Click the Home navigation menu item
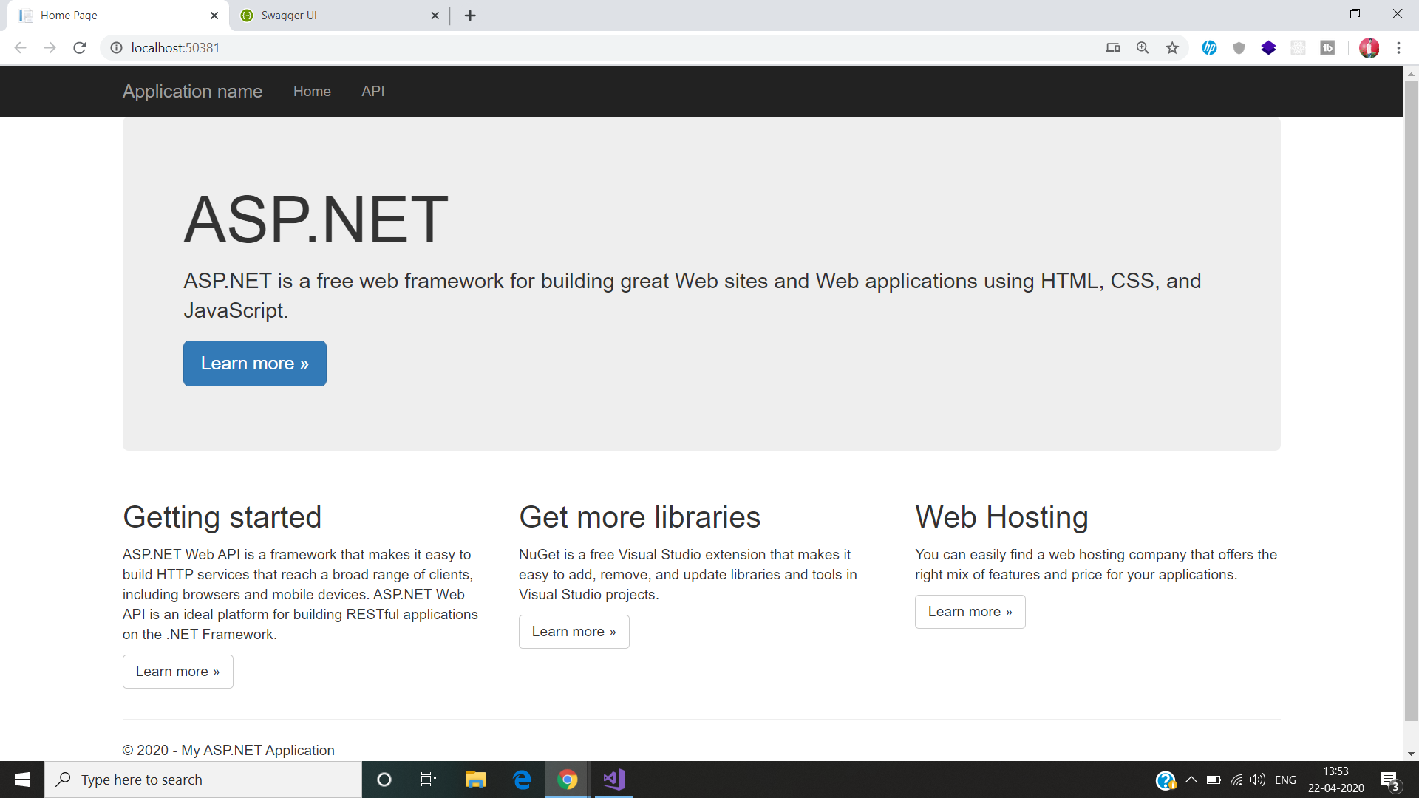 point(313,91)
